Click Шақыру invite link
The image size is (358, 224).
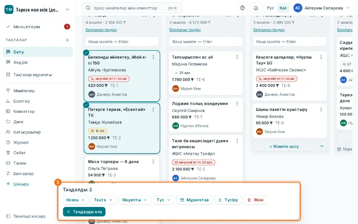click(38, 184)
